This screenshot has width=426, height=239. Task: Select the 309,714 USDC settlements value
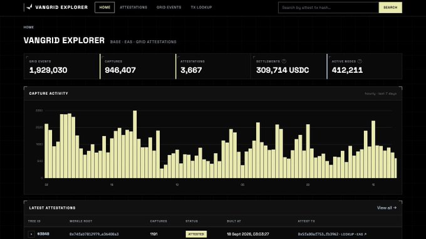pos(283,70)
